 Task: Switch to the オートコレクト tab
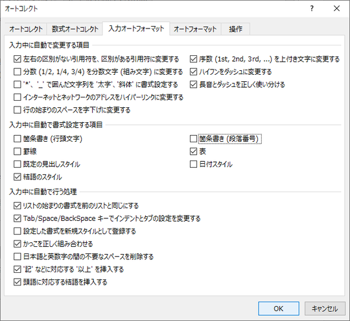coord(26,29)
